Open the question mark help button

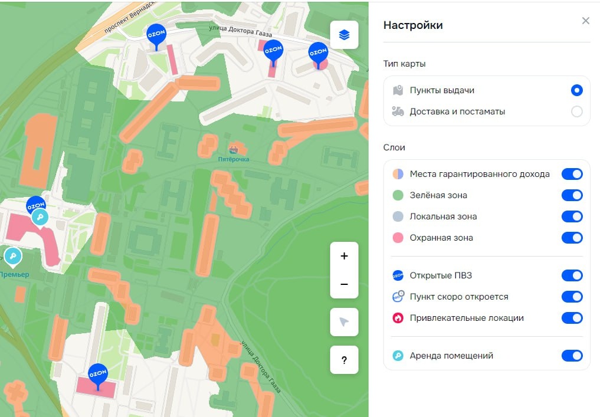coord(344,360)
